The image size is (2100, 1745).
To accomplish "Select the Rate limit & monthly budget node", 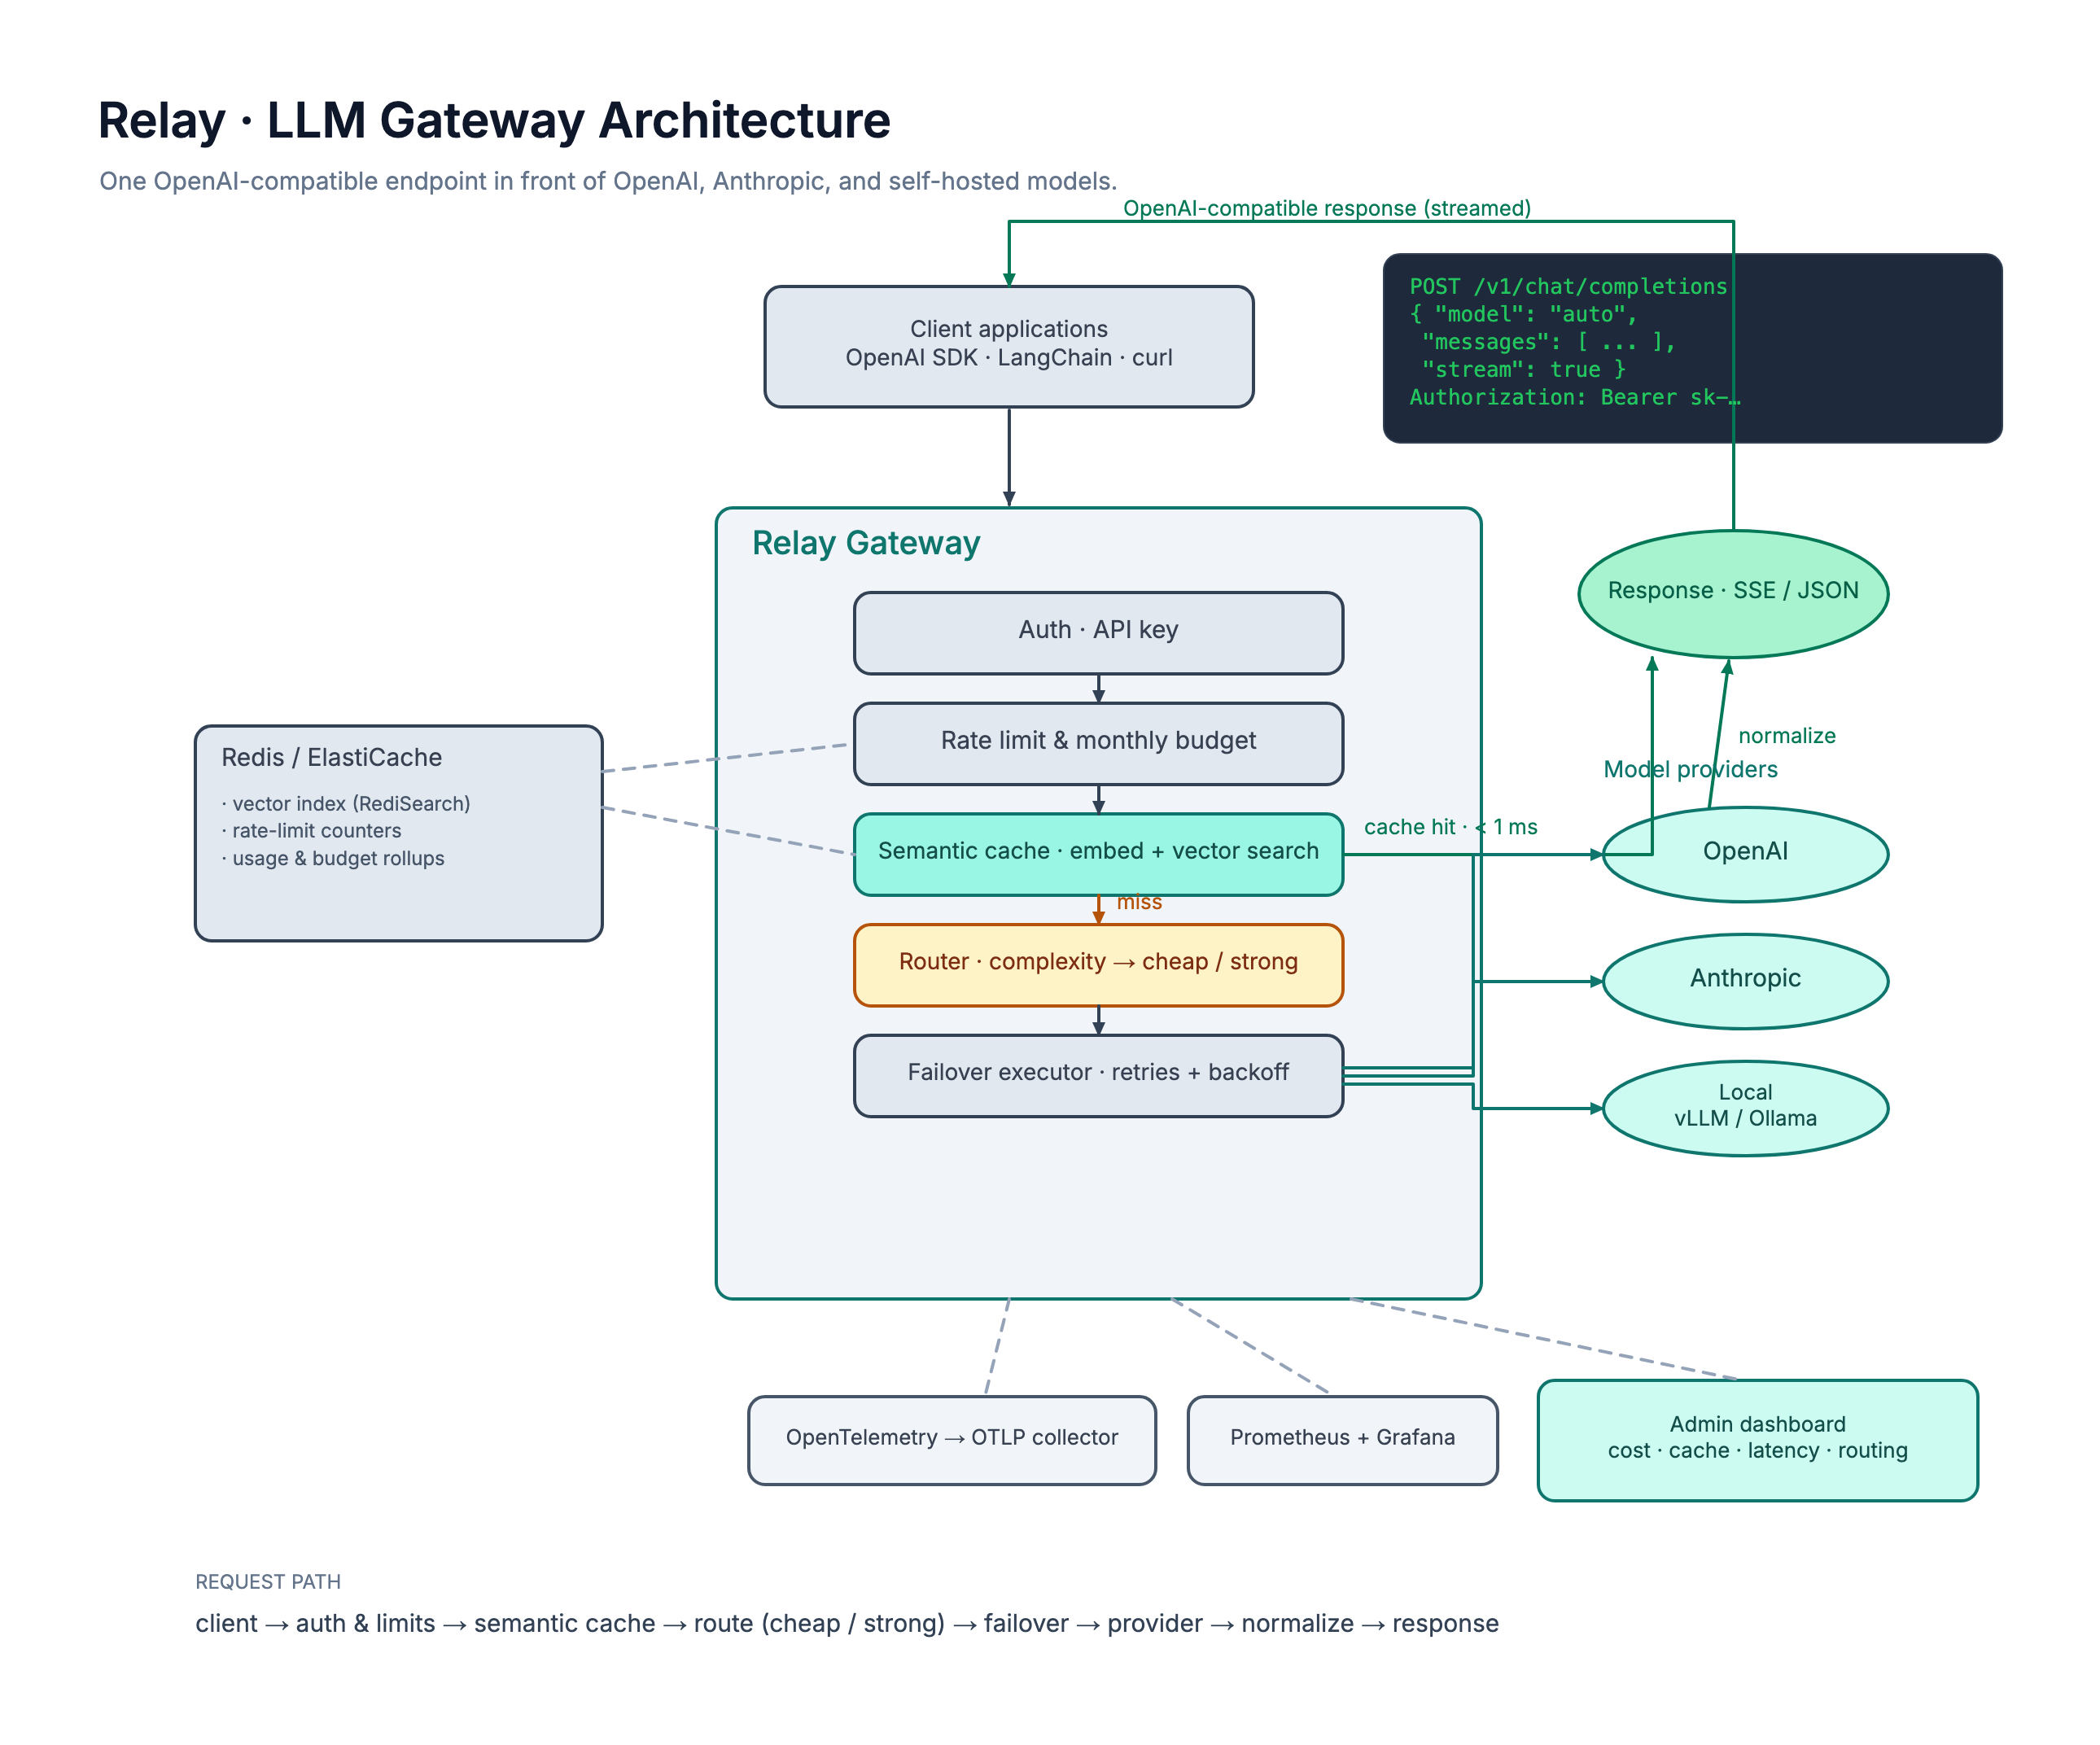I will tap(1098, 743).
